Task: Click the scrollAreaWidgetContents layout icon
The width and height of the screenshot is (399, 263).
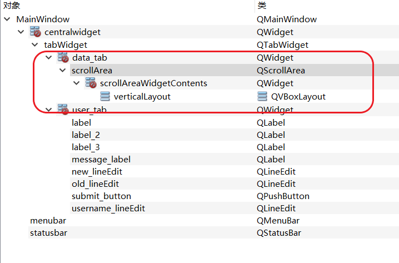Action: pyautogui.click(x=91, y=83)
